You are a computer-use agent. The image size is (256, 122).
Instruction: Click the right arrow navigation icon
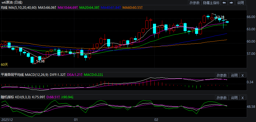231,3
